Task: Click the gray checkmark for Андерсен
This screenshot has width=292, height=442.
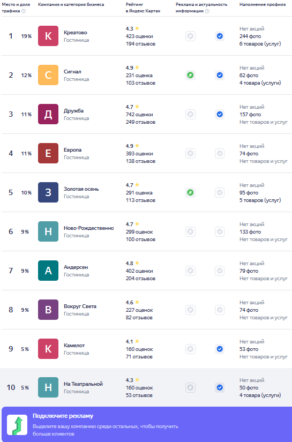Action: (x=220, y=271)
